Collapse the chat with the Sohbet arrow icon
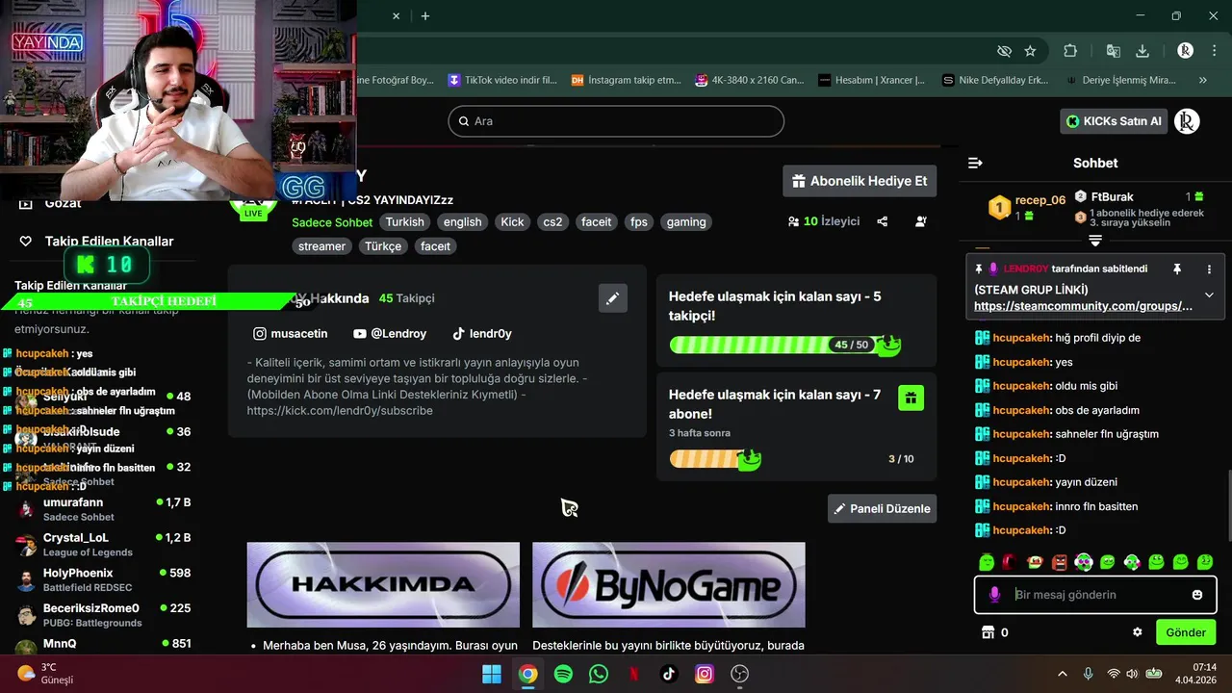The height and width of the screenshot is (693, 1232). [x=975, y=164]
